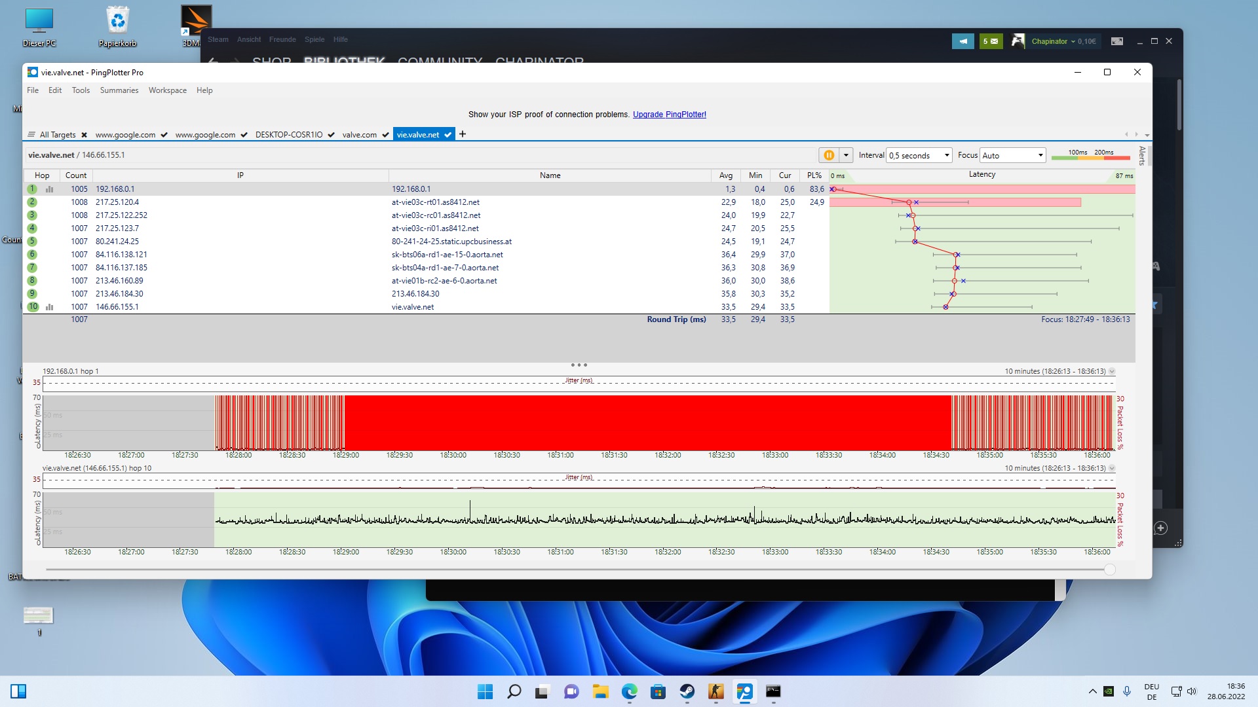Open the Workspace menu
This screenshot has width=1258, height=707.
pyautogui.click(x=167, y=90)
